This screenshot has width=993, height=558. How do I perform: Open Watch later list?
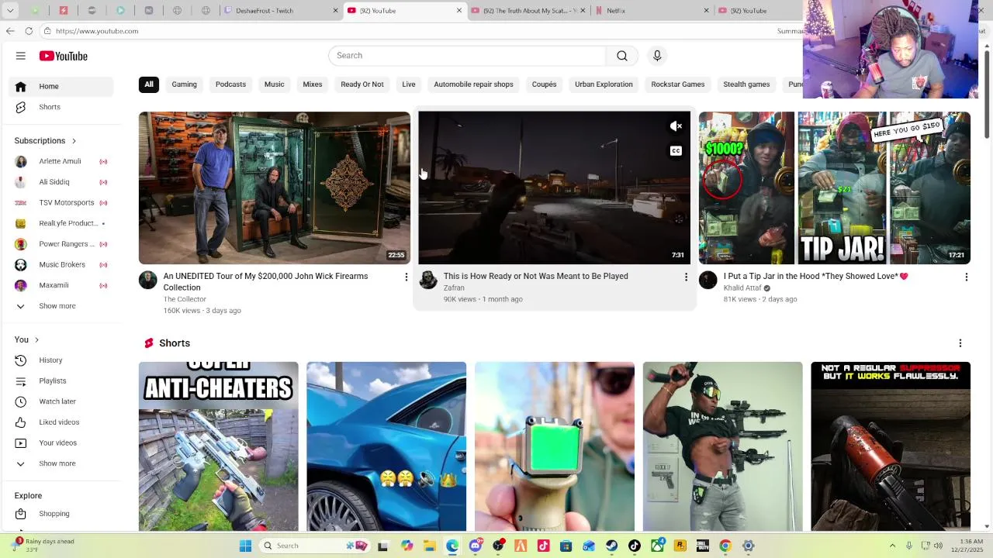click(61, 401)
